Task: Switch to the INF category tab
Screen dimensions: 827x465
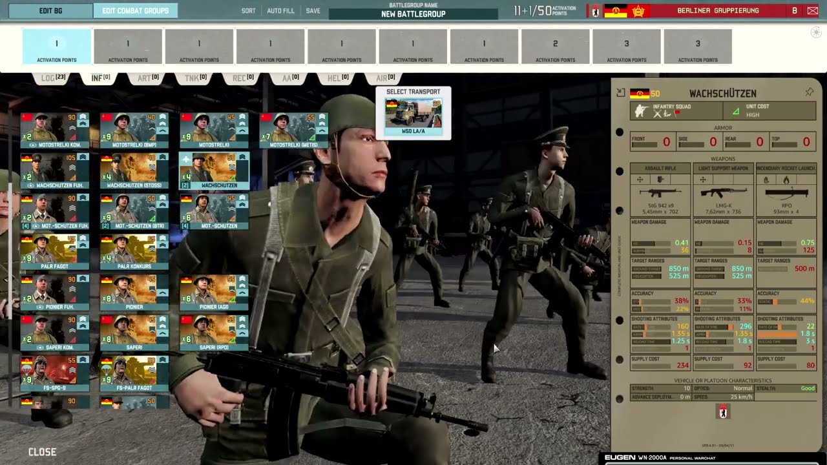Action: coord(101,78)
